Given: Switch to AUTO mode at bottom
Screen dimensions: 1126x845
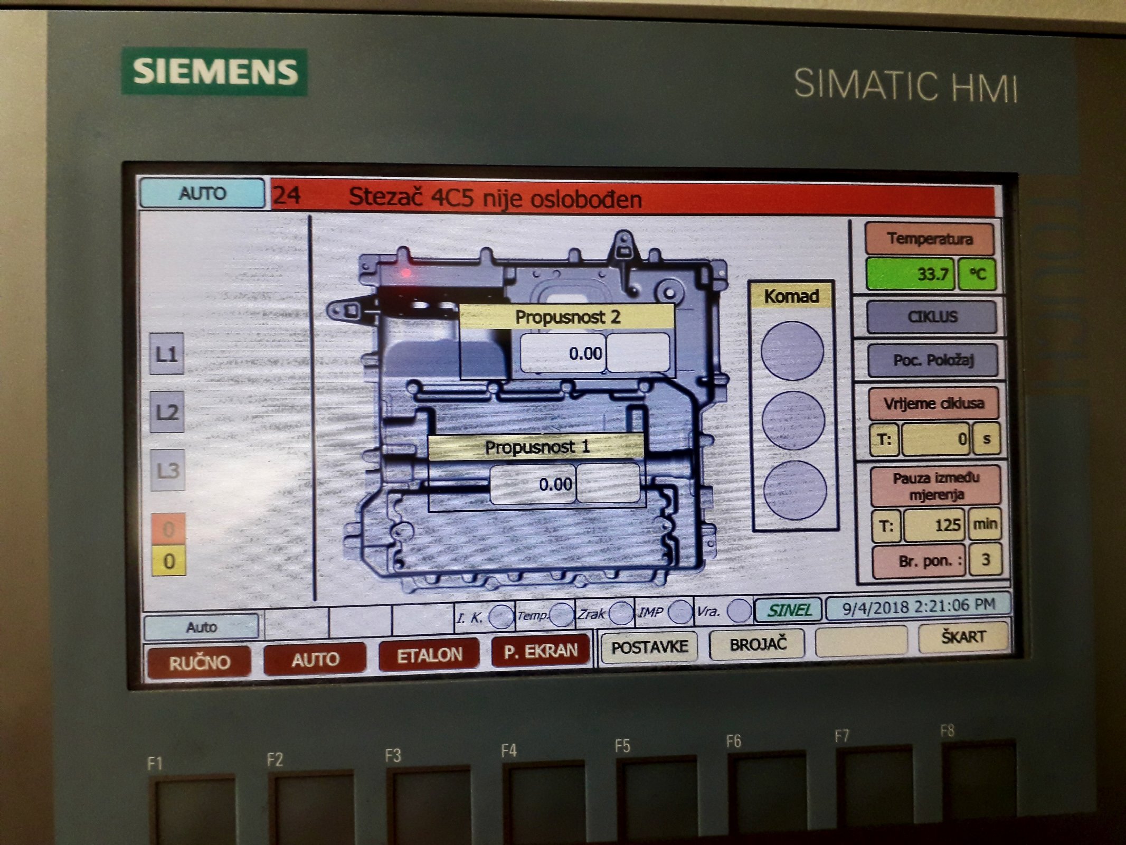Looking at the screenshot, I should 315,659.
